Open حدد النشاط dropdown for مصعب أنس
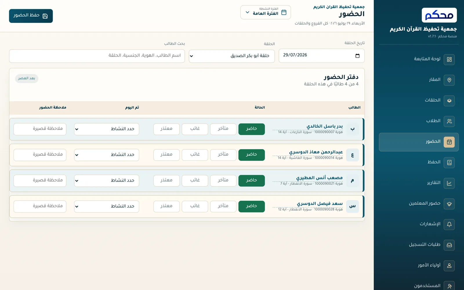 pyautogui.click(x=106, y=181)
